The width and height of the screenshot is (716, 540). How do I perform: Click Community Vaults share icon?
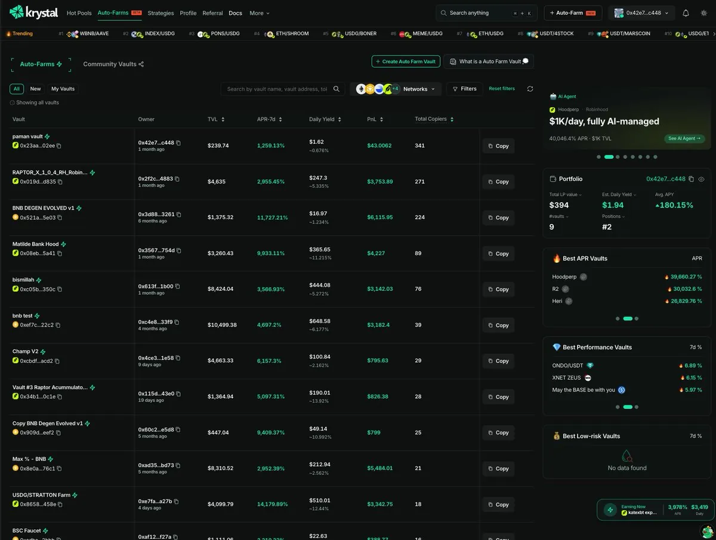point(141,64)
